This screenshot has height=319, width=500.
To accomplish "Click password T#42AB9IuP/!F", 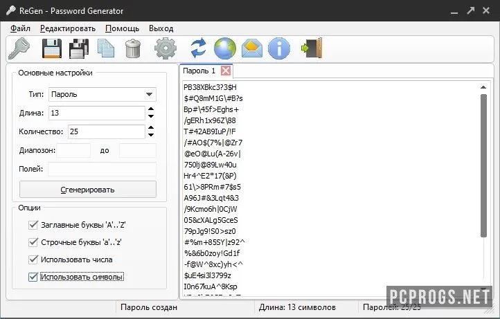I will click(x=210, y=131).
